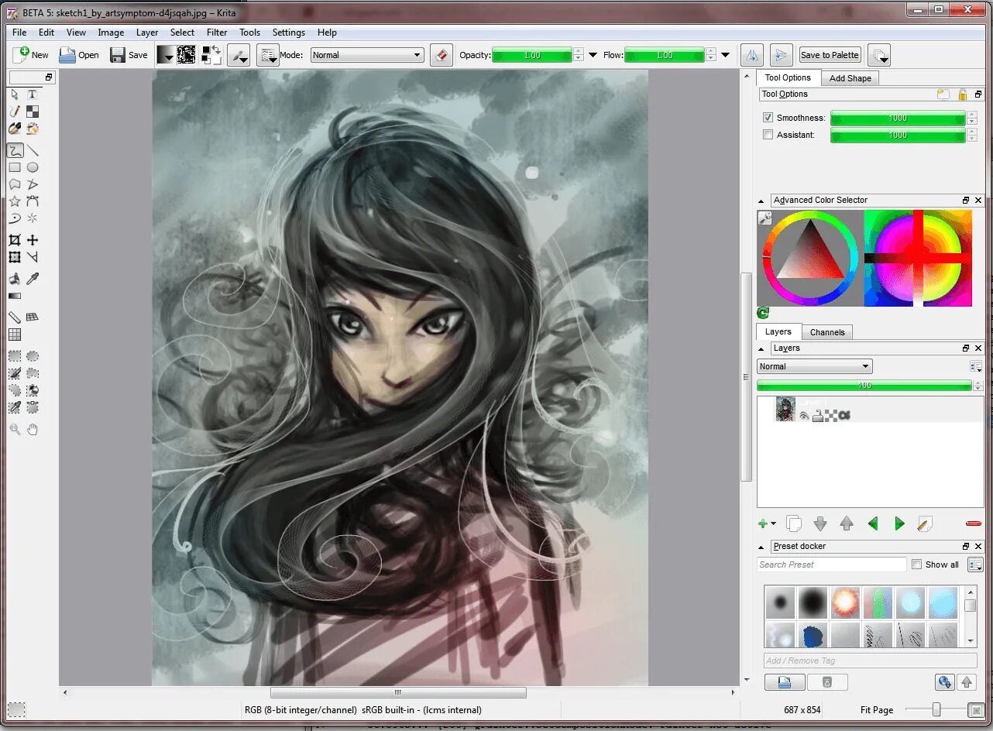Select the perspective grid tool

(x=33, y=317)
